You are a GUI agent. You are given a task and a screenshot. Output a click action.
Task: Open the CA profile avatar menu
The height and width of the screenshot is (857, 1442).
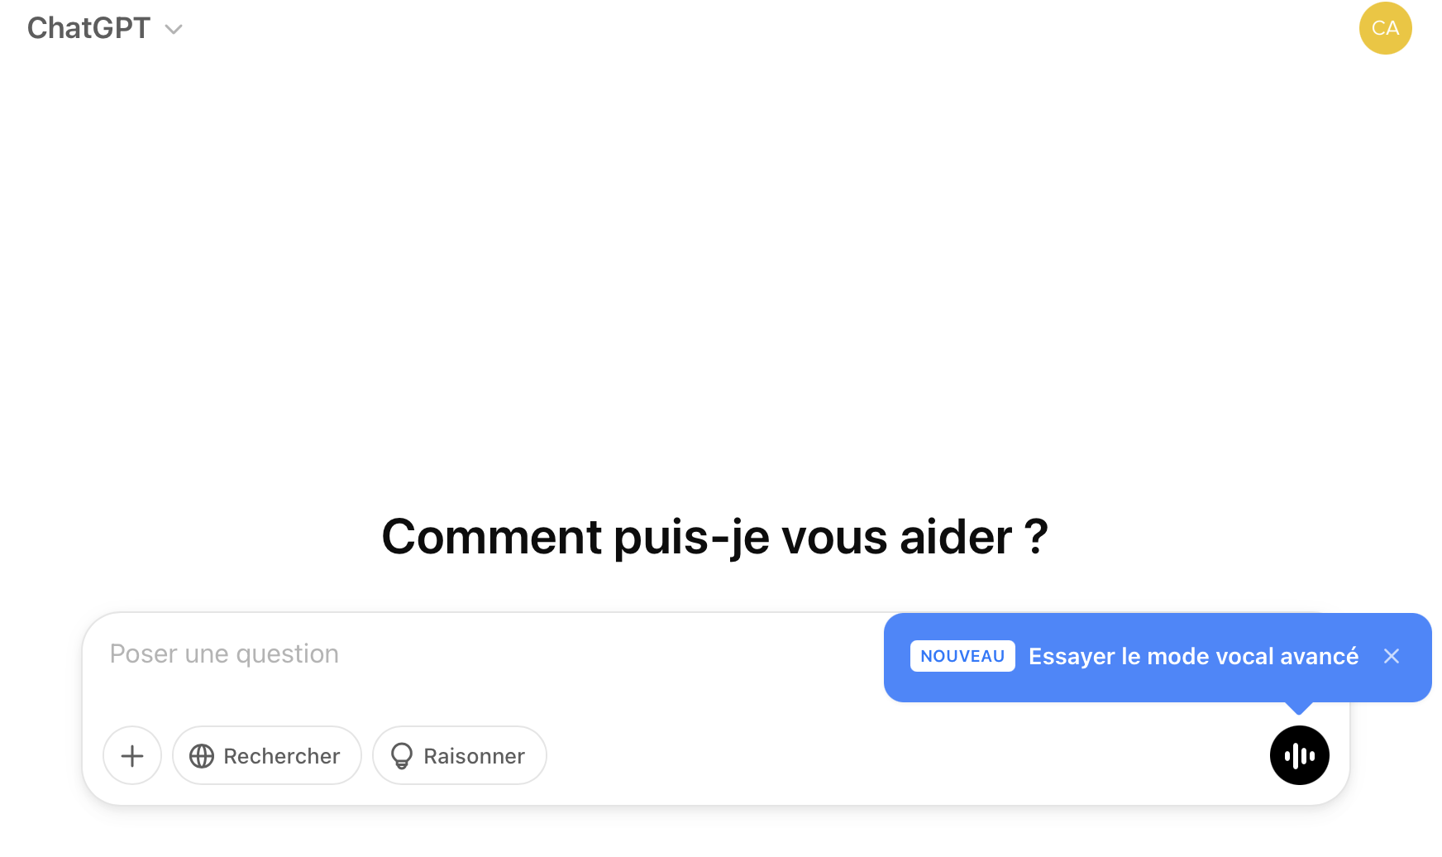coord(1385,28)
